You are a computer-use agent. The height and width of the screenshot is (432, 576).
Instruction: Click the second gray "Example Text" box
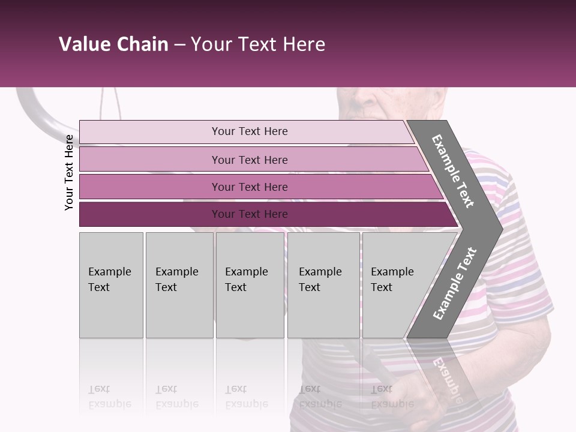[179, 285]
